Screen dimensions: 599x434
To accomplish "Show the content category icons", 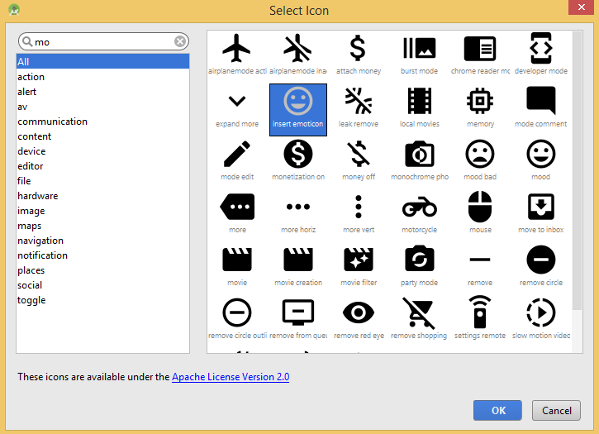I will (102, 136).
